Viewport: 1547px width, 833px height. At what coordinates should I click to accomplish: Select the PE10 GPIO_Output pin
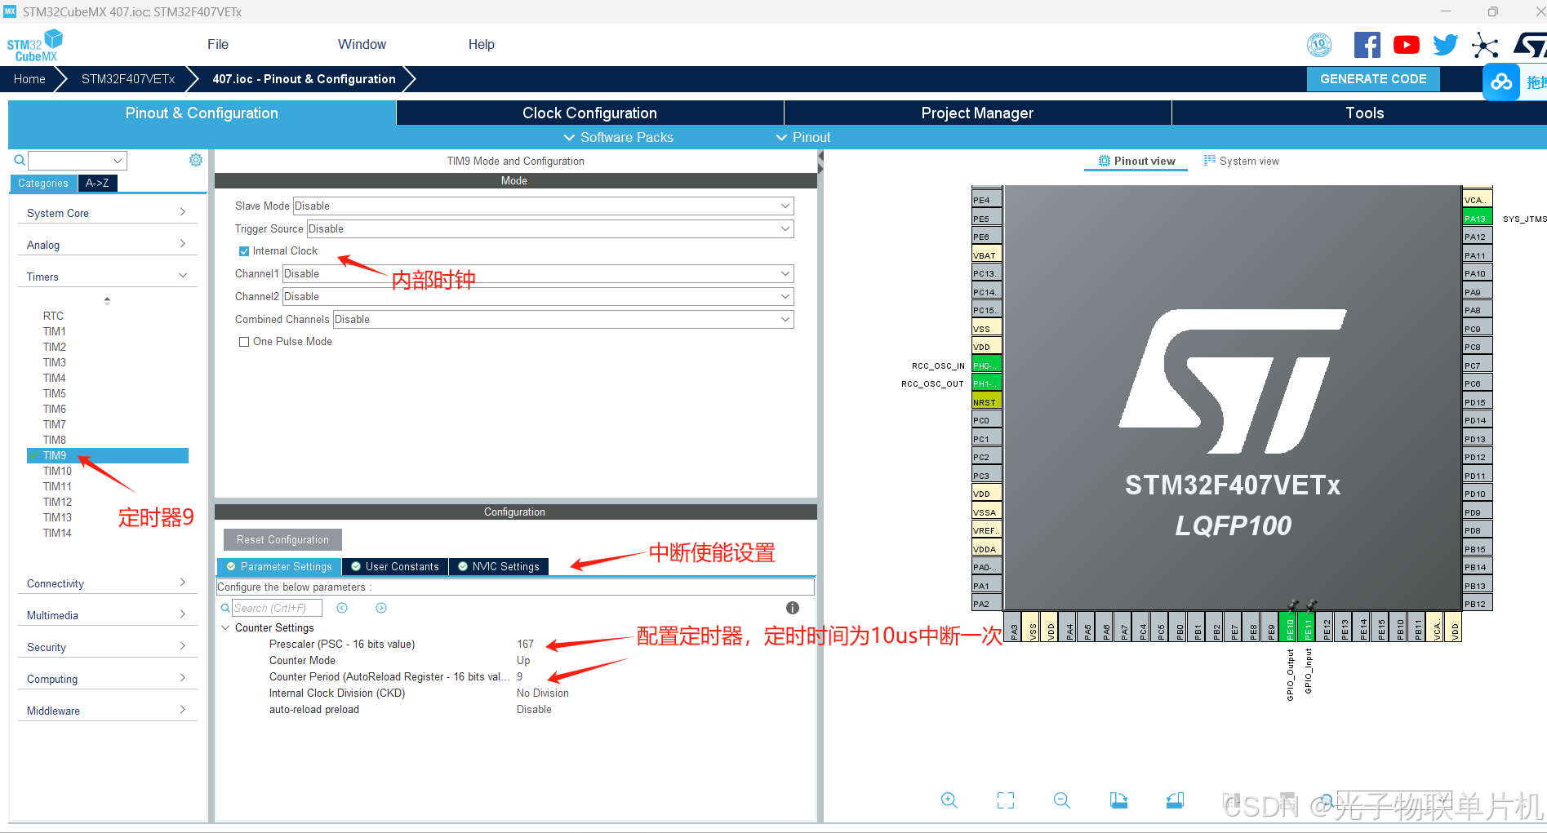[1290, 627]
